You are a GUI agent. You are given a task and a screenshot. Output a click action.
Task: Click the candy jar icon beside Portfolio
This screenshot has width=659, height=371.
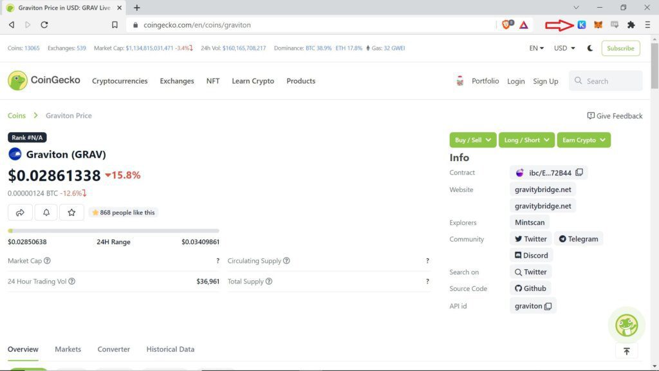click(459, 81)
